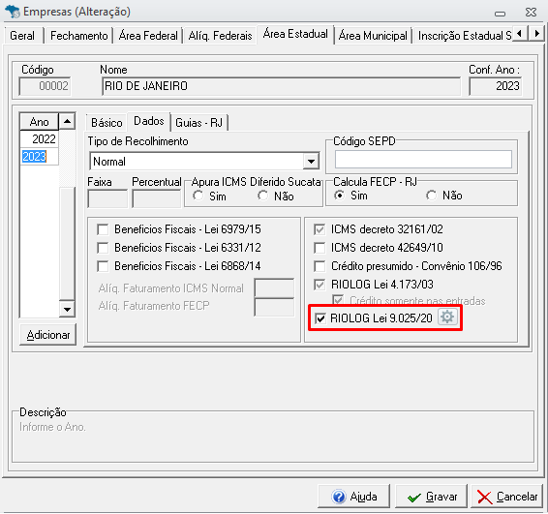This screenshot has width=548, height=514.
Task: Click the Ajuda help button
Action: 354,497
